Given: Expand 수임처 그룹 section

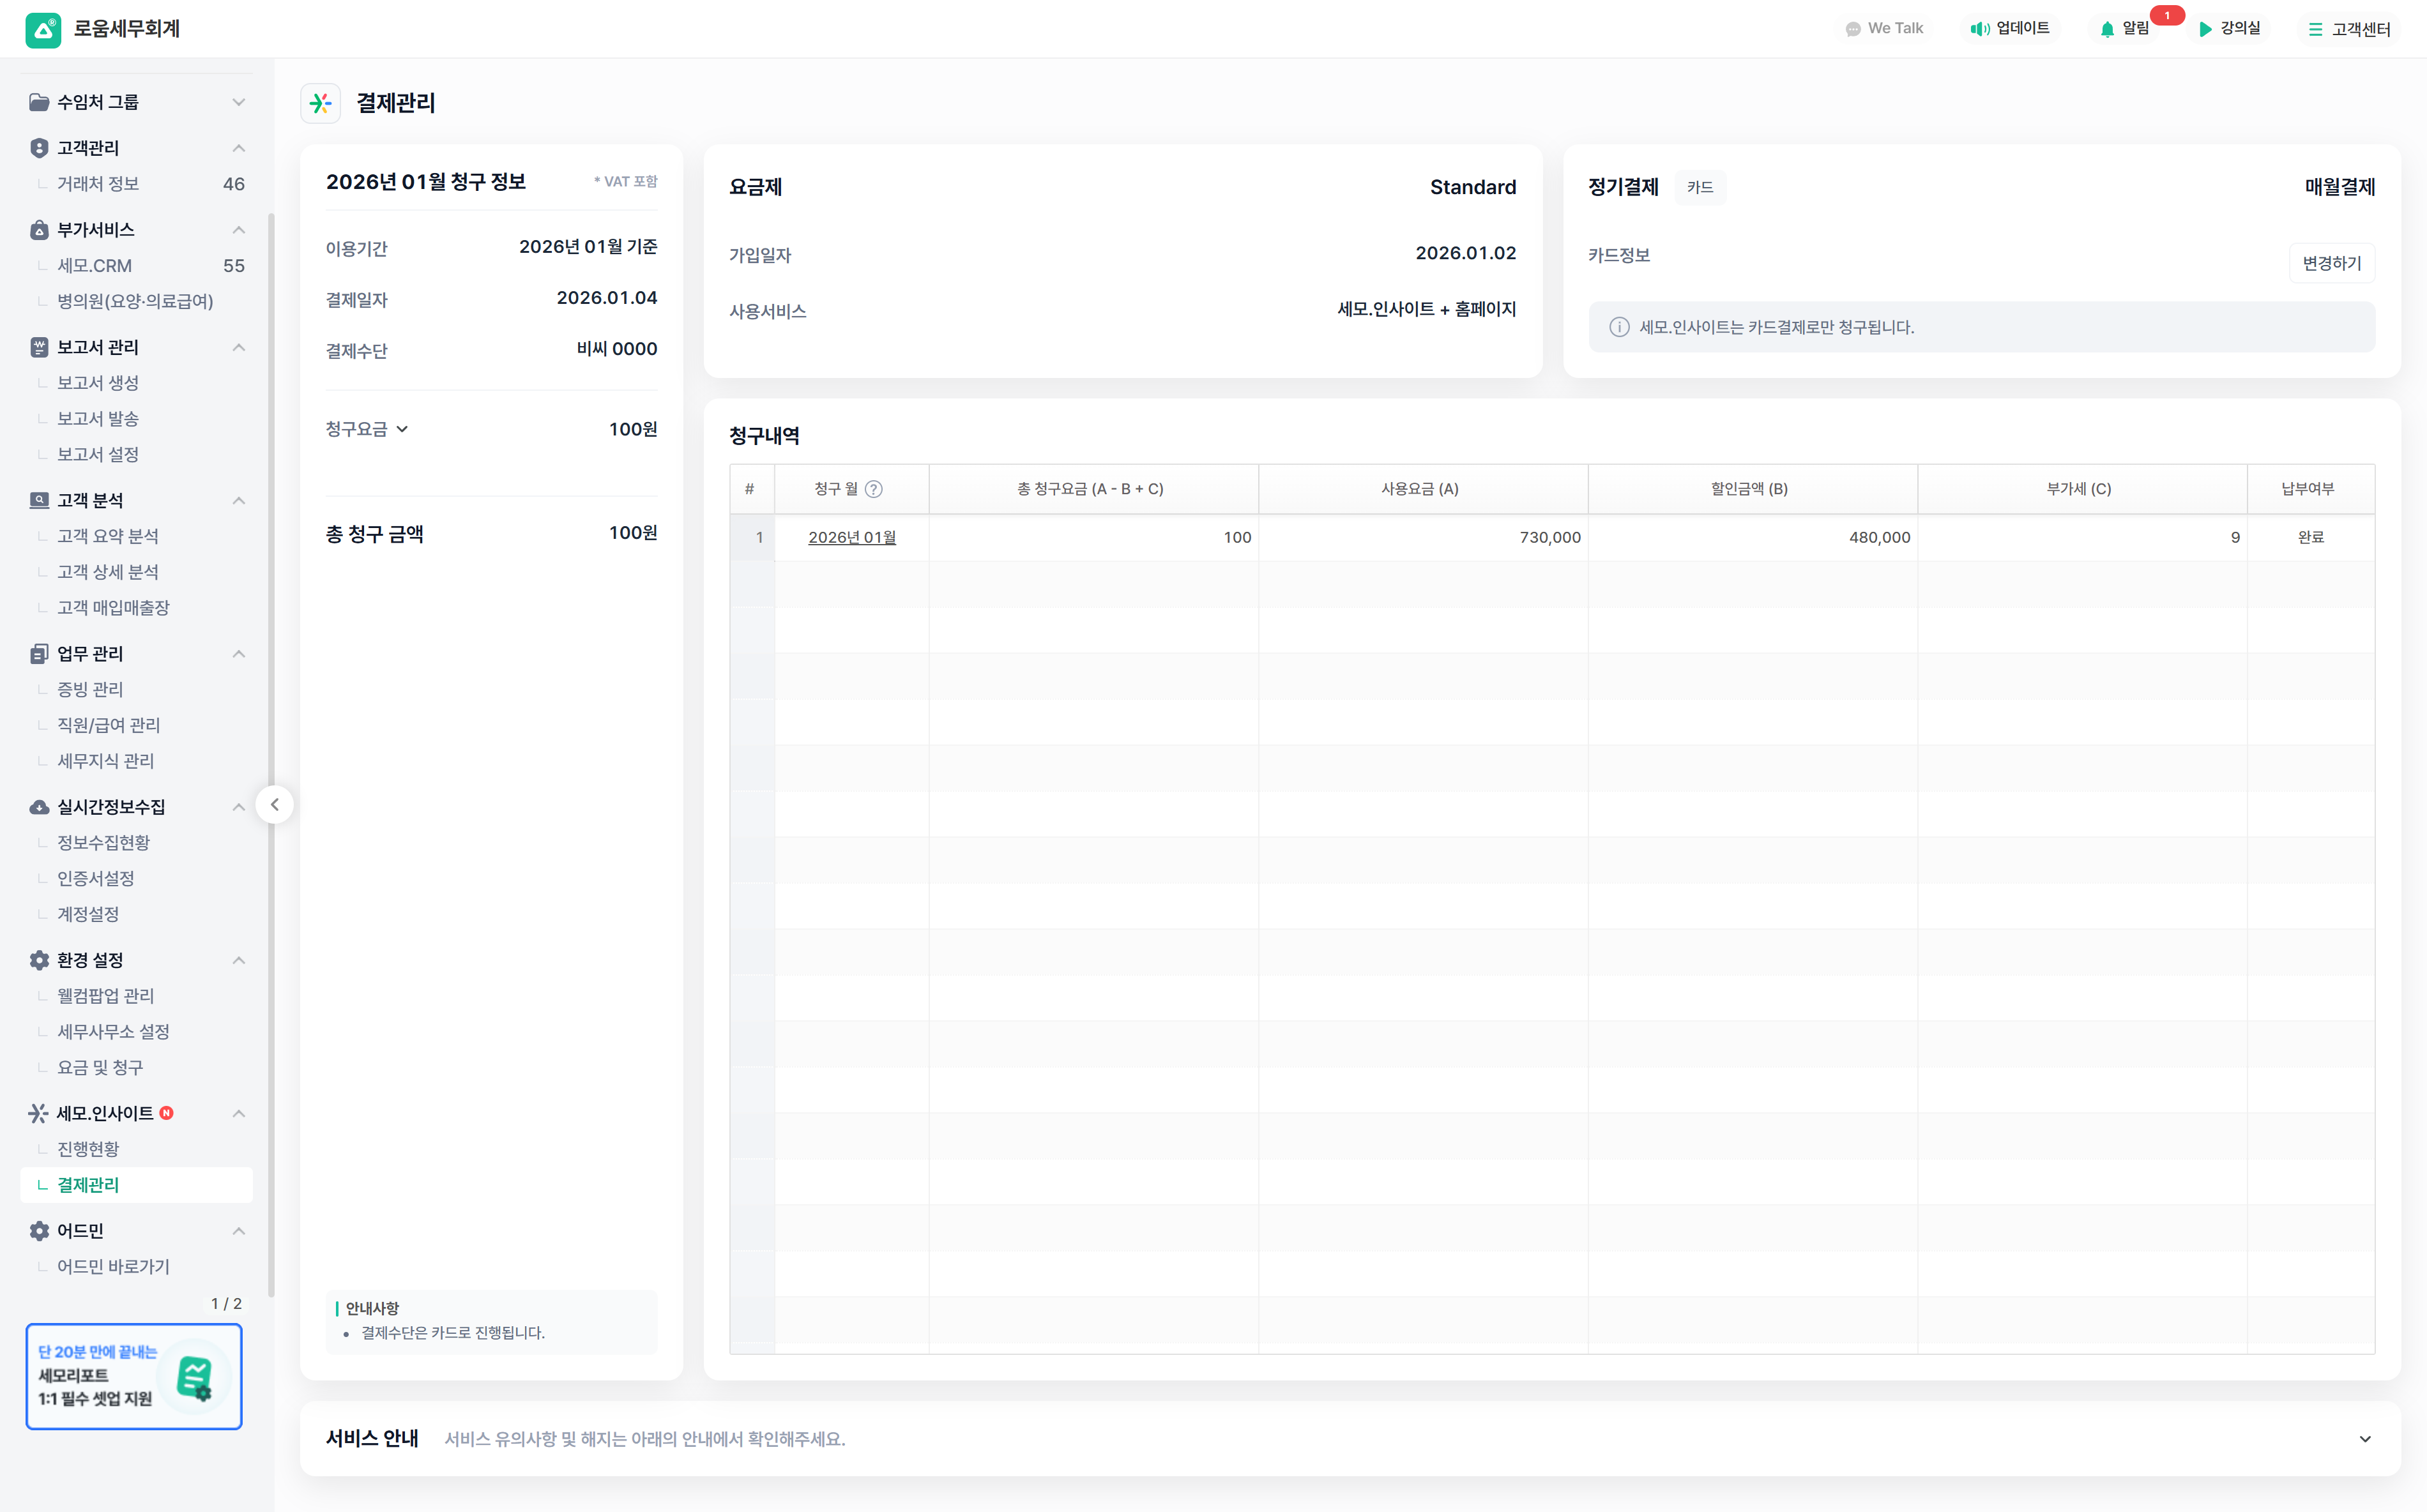Looking at the screenshot, I should 238,102.
